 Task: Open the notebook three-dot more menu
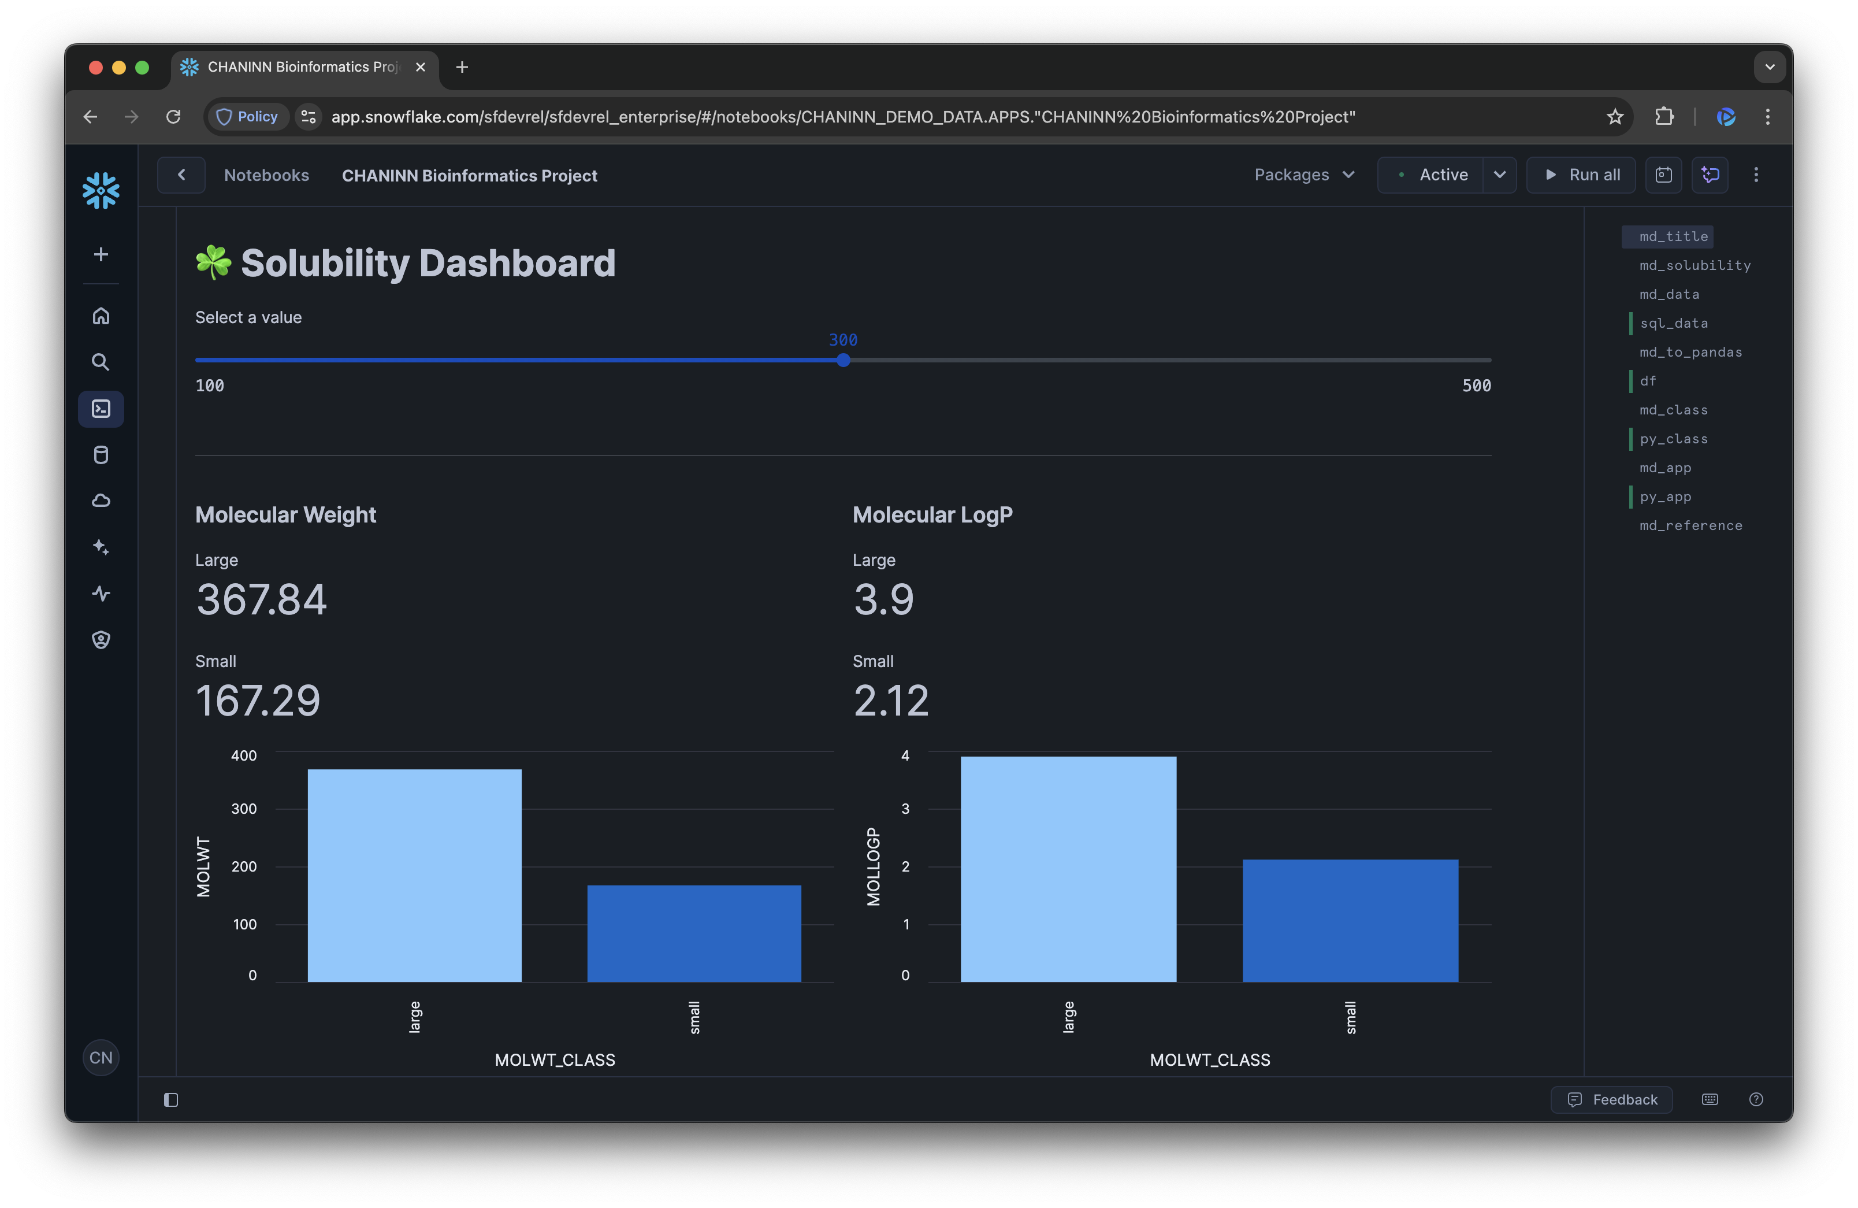pos(1756,175)
